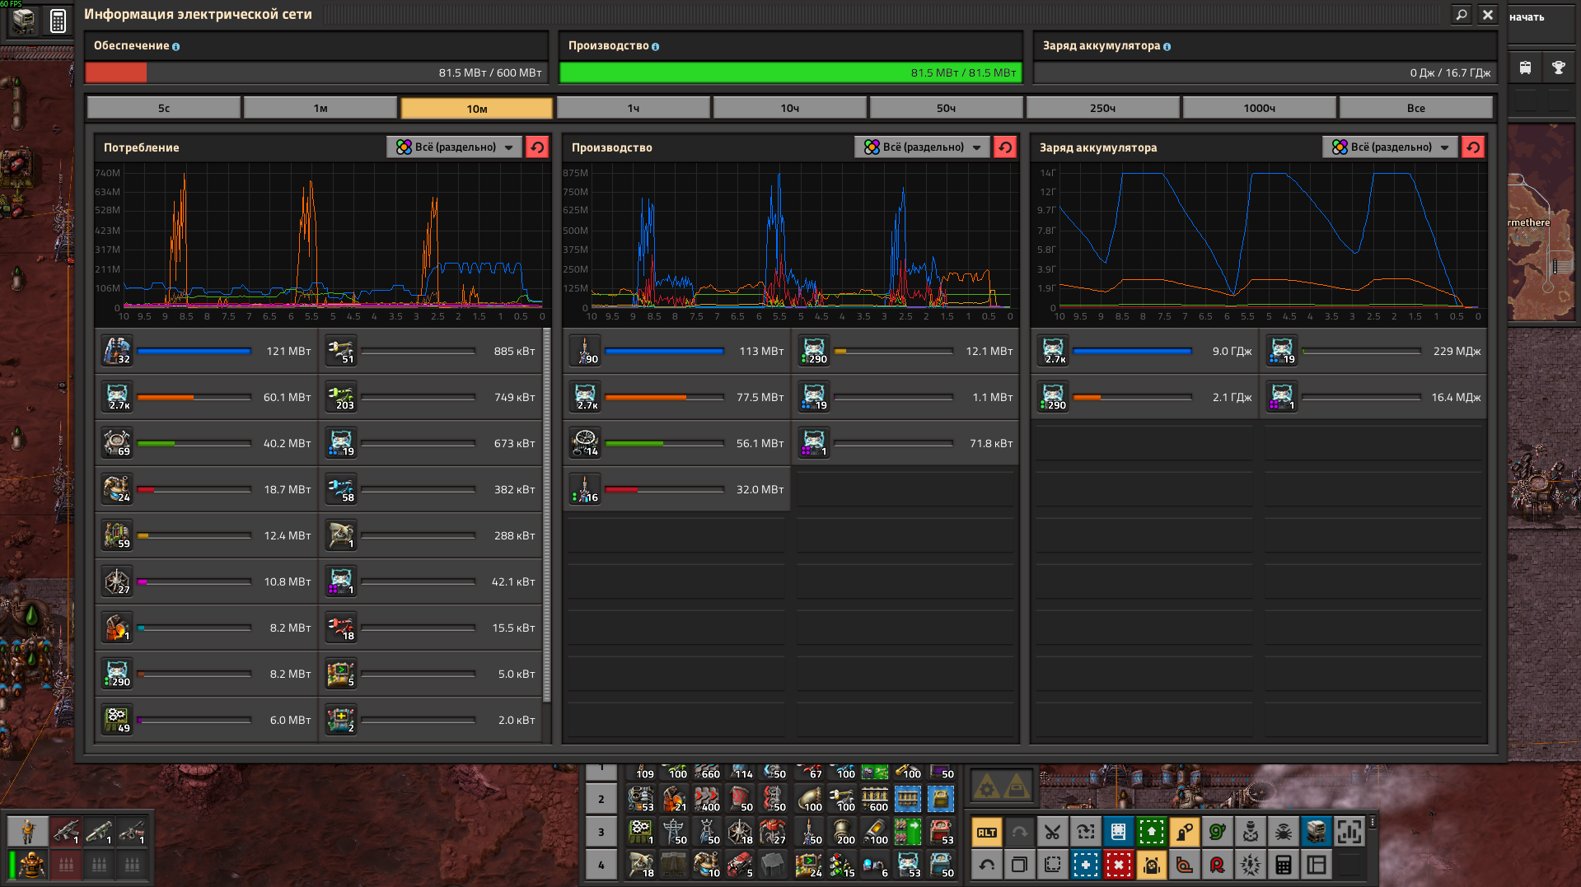The image size is (1581, 887).
Task: Select the Все time range tab
Action: [1416, 108]
